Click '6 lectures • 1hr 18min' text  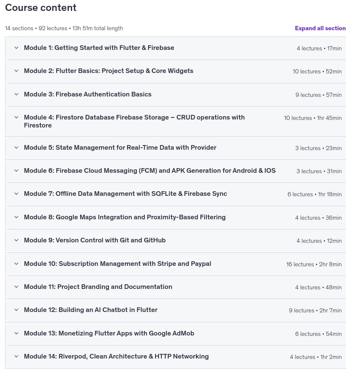coord(315,195)
